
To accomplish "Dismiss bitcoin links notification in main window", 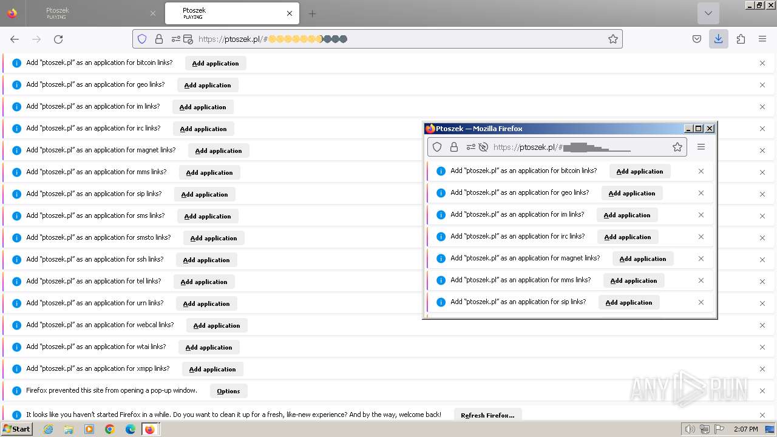I will click(762, 63).
